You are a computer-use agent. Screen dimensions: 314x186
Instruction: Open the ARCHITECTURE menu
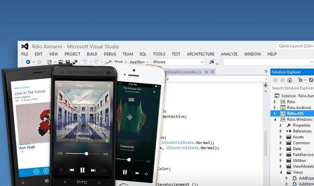point(200,54)
